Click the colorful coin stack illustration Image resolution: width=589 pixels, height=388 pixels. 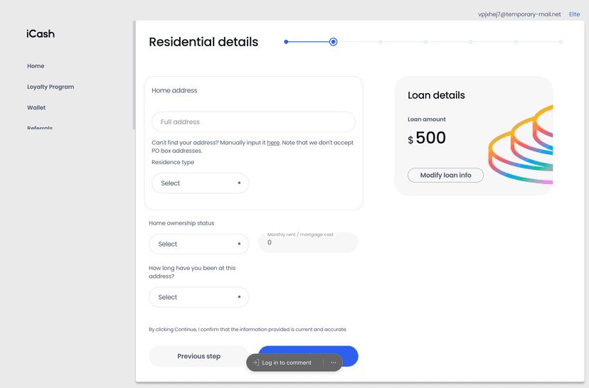[x=521, y=145]
